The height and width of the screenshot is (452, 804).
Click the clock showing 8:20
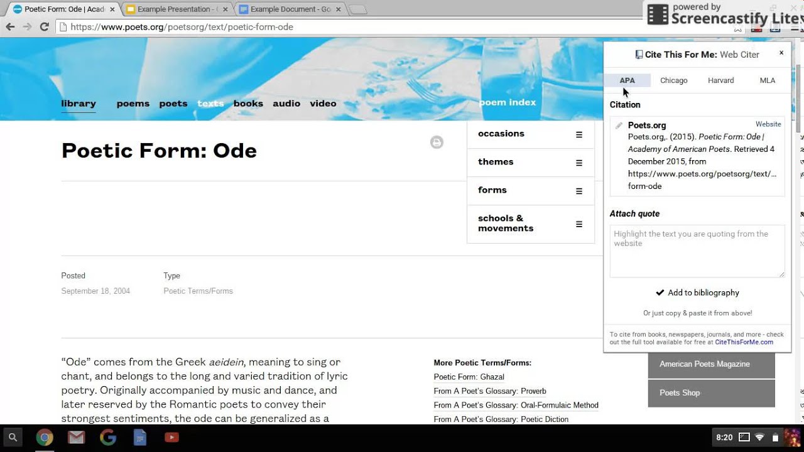click(724, 438)
